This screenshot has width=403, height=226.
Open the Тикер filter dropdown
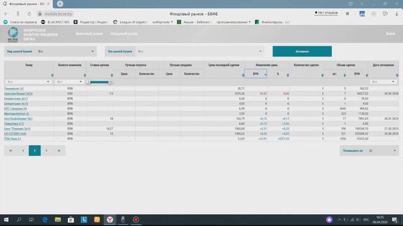(x=28, y=82)
